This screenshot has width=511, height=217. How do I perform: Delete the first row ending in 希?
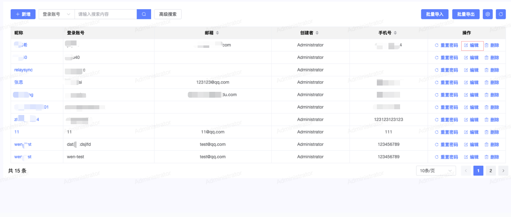(492, 45)
